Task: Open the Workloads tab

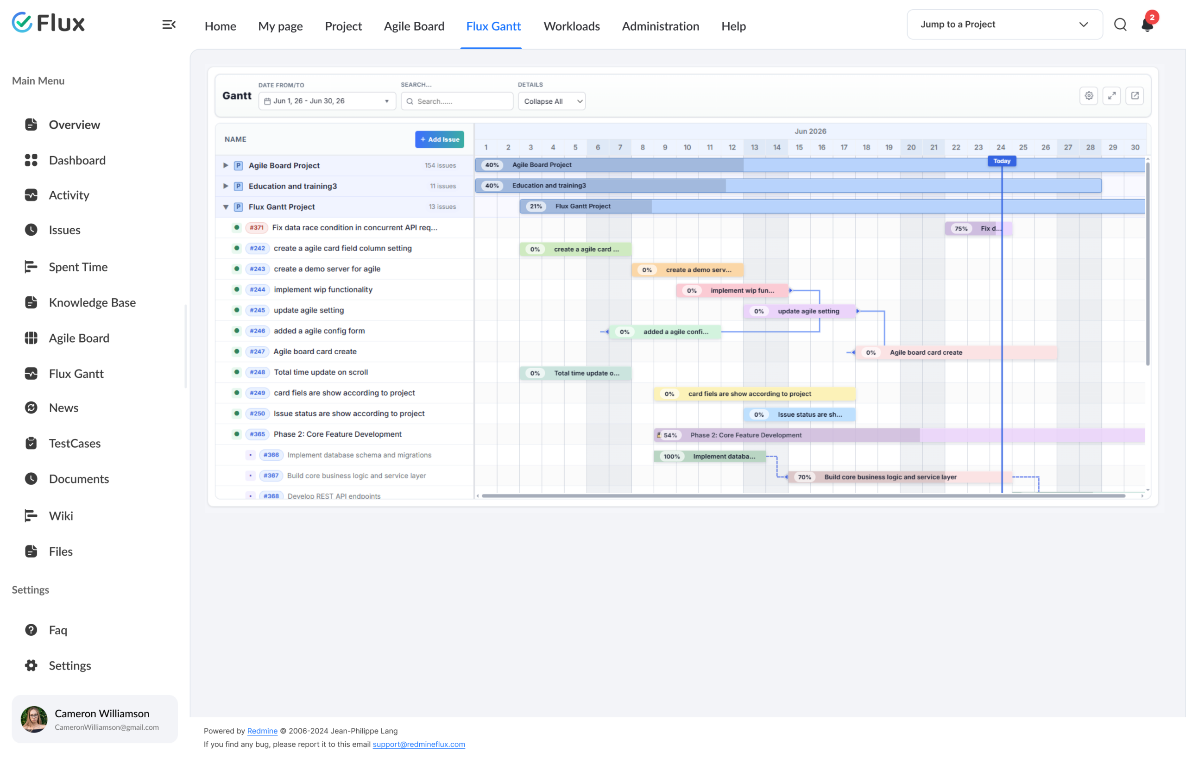Action: click(571, 25)
